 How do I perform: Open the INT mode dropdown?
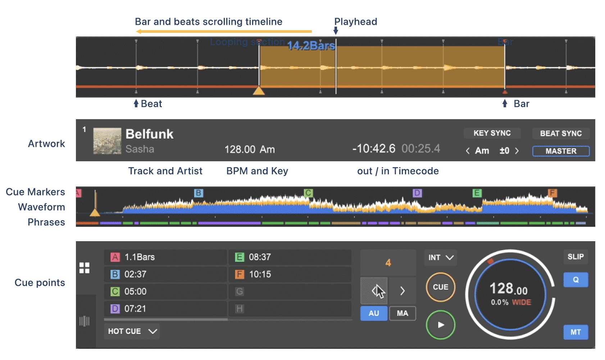click(441, 257)
